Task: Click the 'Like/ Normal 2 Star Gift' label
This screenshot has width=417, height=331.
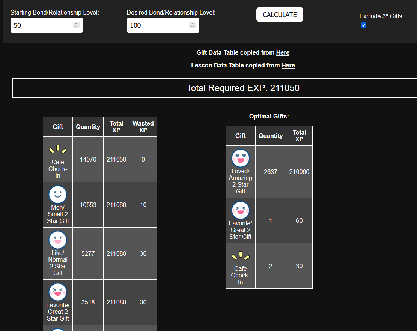Action: click(58, 263)
